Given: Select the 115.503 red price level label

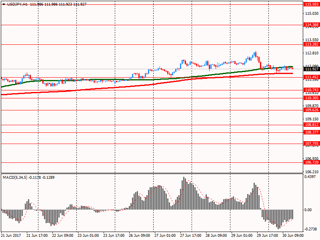Looking at the screenshot, I should (312, 4).
